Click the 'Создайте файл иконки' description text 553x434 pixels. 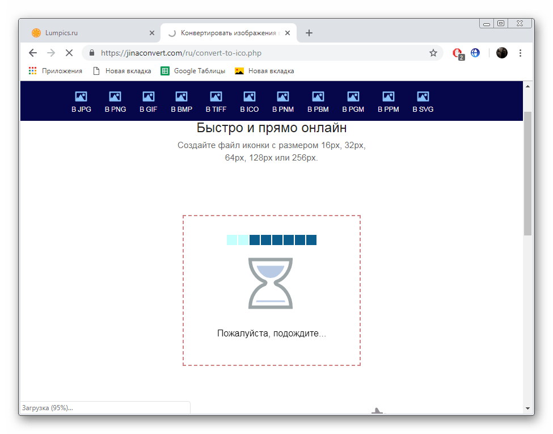[x=272, y=151]
